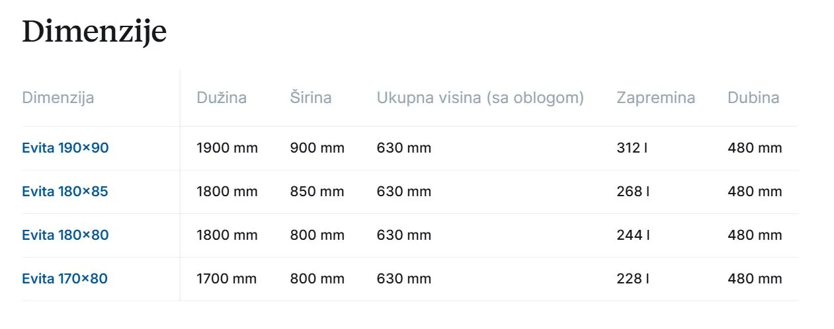834x329 pixels.
Task: Click 630 mm height in Evita 180×85 row
Action: 404,192
